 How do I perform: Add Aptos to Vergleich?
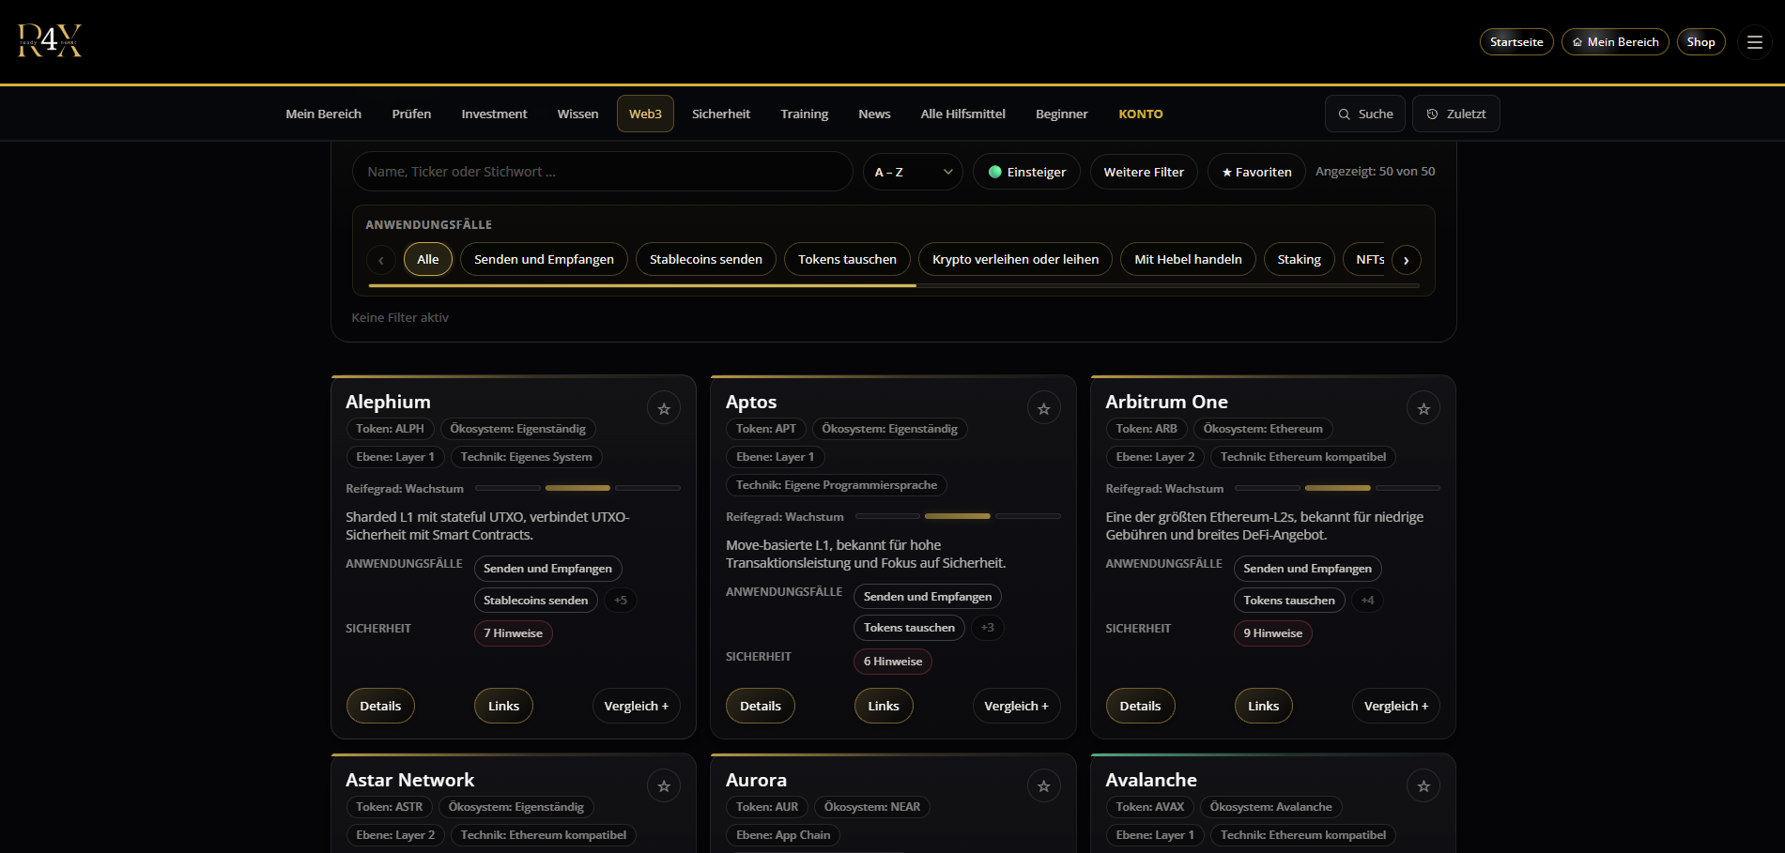[x=1016, y=706]
